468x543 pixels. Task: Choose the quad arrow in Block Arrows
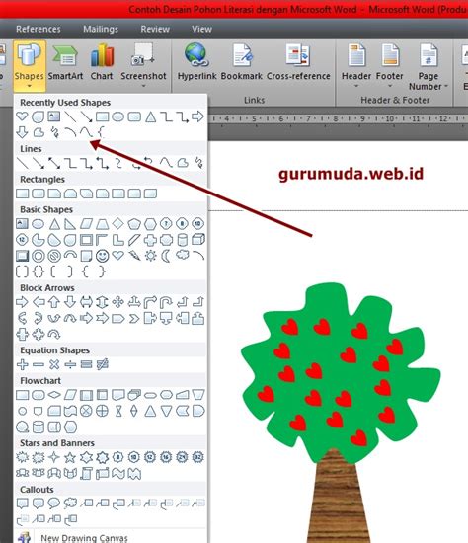pos(118,302)
